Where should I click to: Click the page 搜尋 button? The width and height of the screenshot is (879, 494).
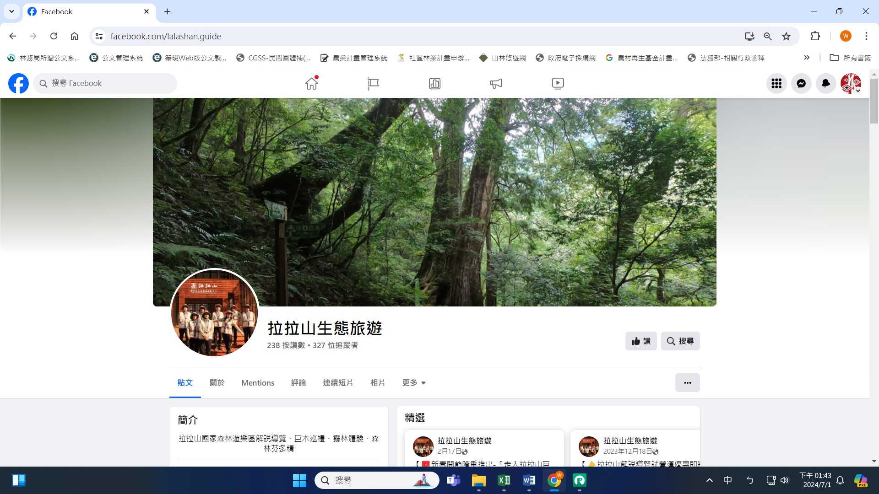point(680,341)
